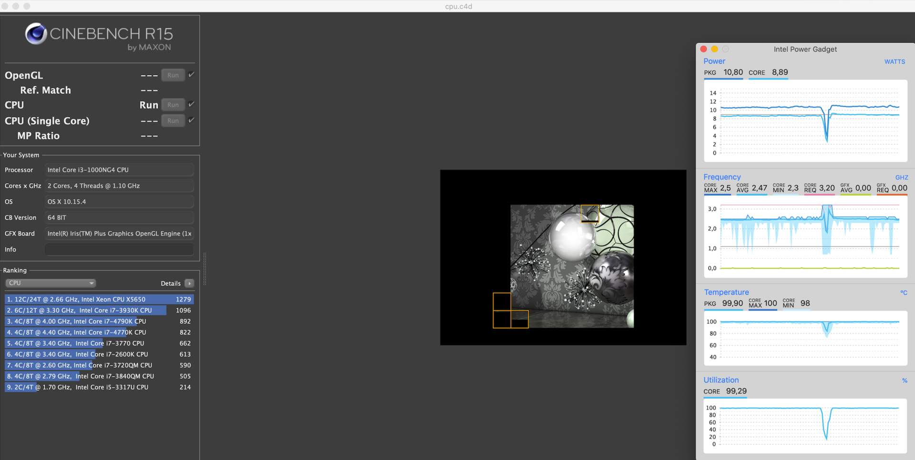Click the Temperature graph
The height and width of the screenshot is (460, 915).
pyautogui.click(x=805, y=338)
